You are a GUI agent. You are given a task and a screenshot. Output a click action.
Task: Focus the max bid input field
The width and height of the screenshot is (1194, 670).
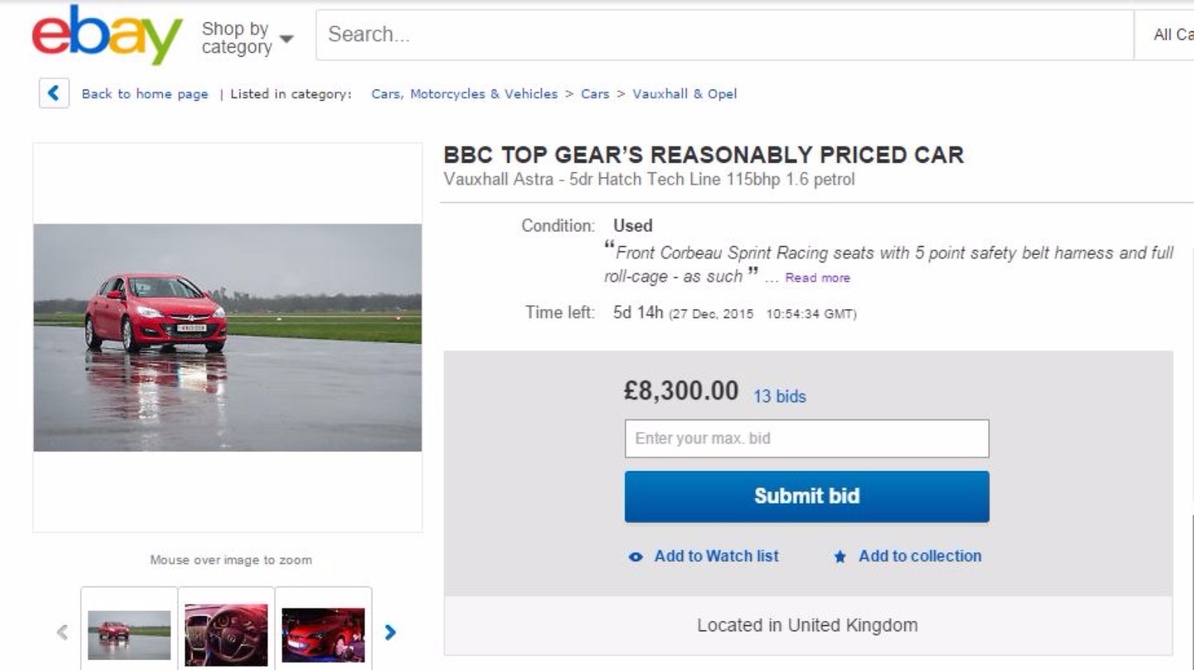pyautogui.click(x=806, y=439)
